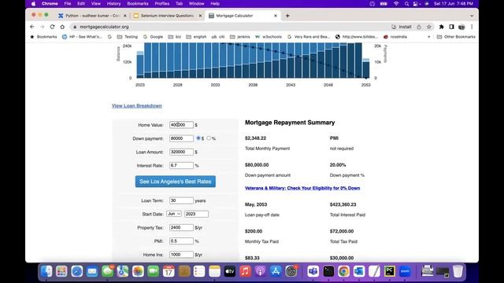Viewport: 504px width, 283px height.
Task: Click the PMI percent input field
Action: (x=181, y=241)
